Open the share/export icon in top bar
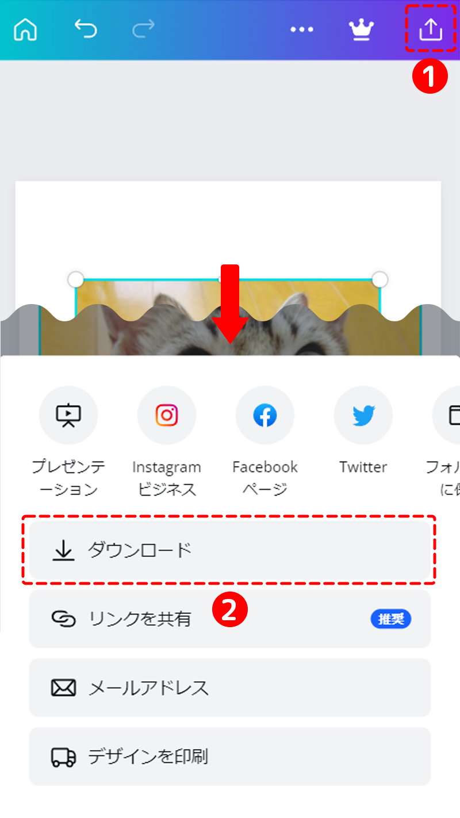 [431, 29]
